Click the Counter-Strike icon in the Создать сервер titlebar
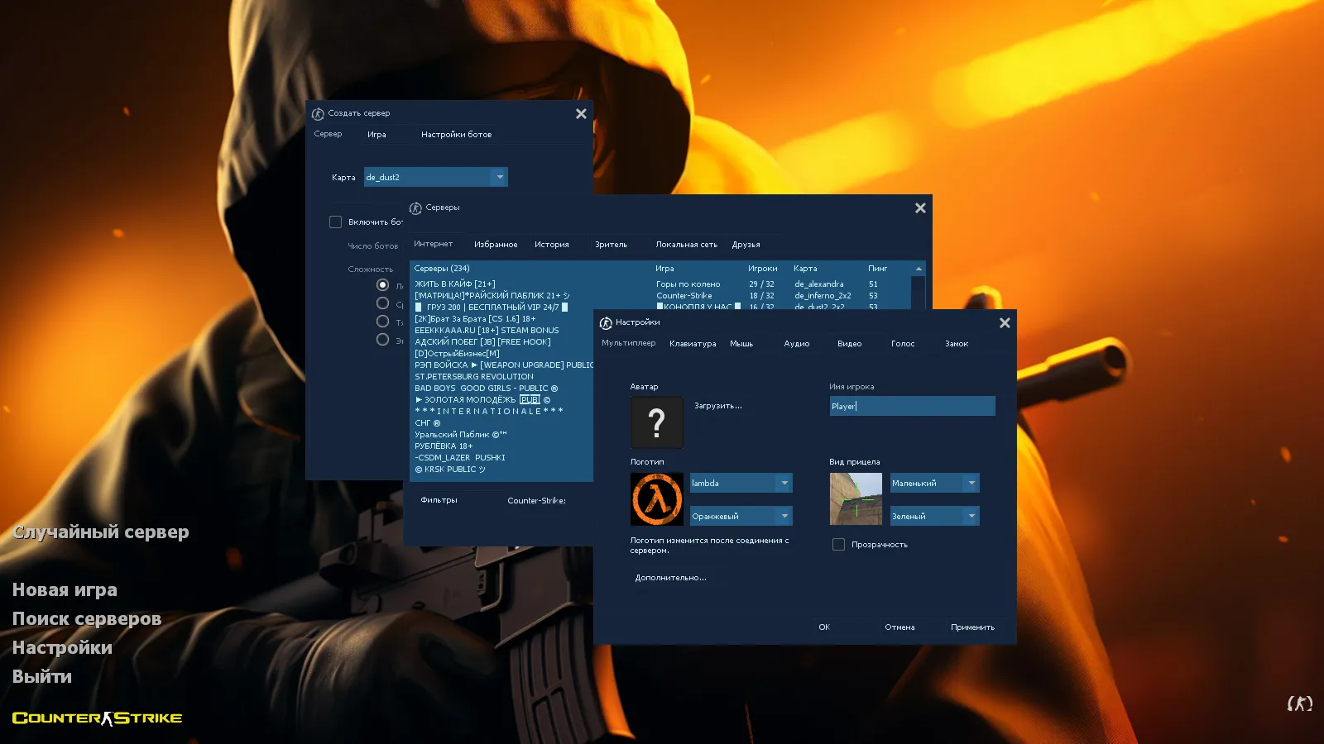 coord(318,113)
